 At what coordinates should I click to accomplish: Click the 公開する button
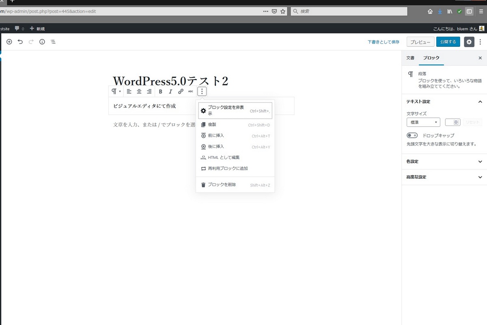click(x=448, y=42)
